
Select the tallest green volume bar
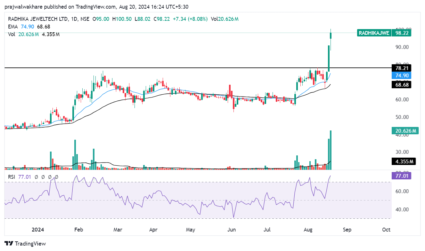pyautogui.click(x=331, y=150)
